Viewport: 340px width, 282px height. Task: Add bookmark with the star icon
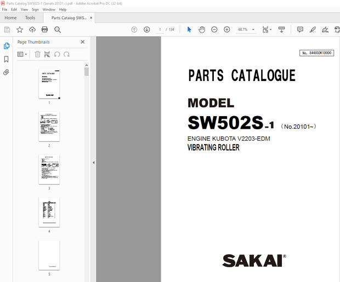(20, 30)
